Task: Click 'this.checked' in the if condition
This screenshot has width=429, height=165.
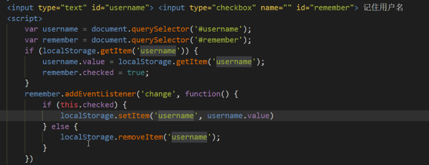Action: tap(87, 105)
